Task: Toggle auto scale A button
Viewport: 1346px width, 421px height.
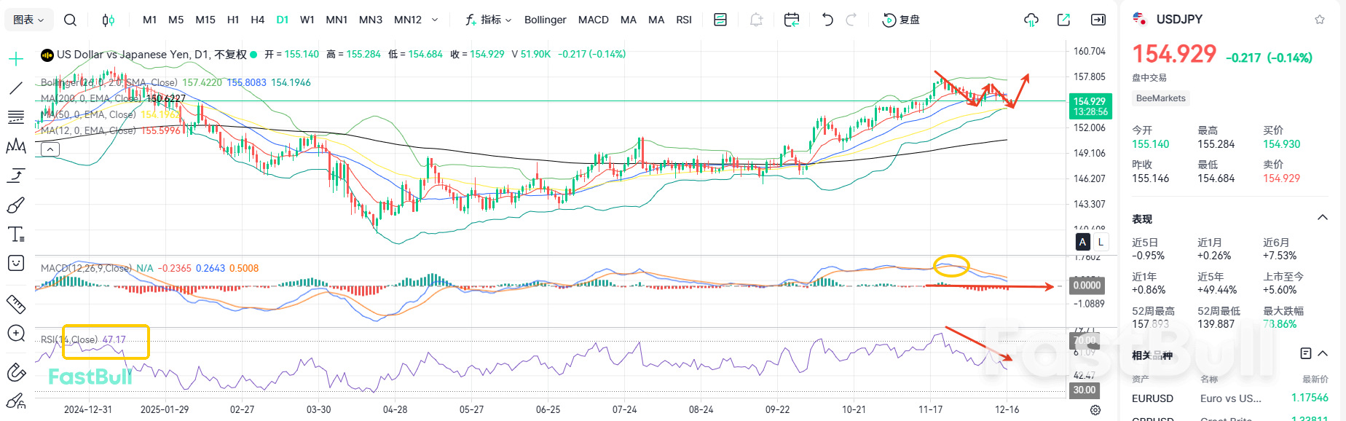Action: 1082,242
